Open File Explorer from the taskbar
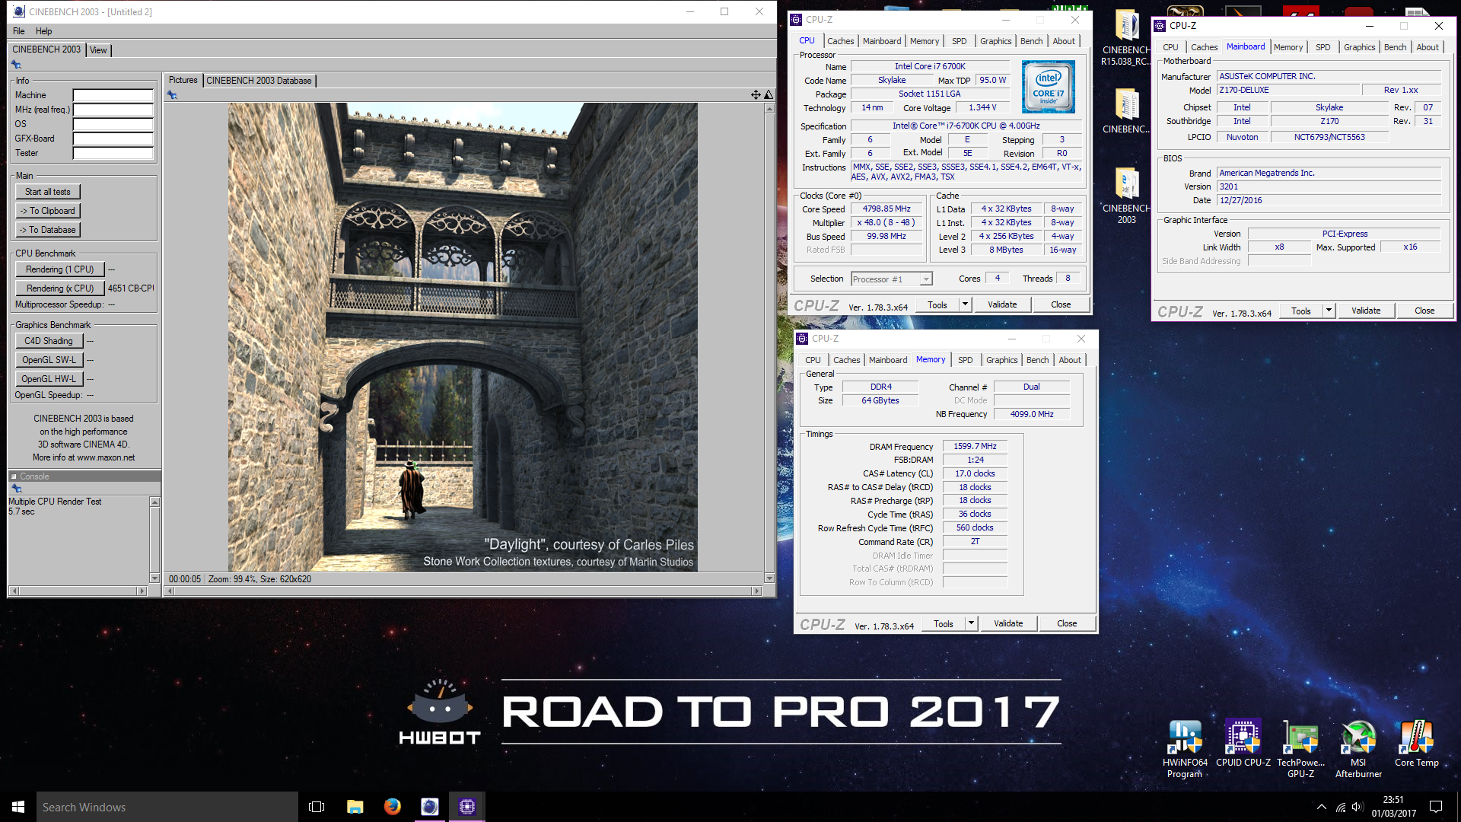This screenshot has height=822, width=1461. (355, 807)
